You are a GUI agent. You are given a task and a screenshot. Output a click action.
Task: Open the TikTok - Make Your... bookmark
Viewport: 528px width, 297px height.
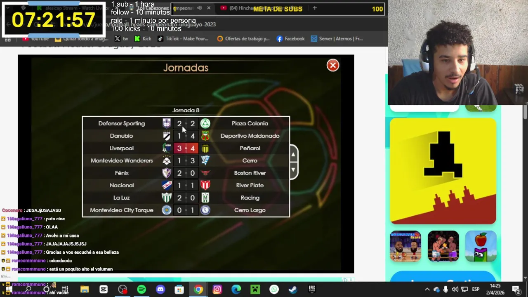[x=182, y=39]
